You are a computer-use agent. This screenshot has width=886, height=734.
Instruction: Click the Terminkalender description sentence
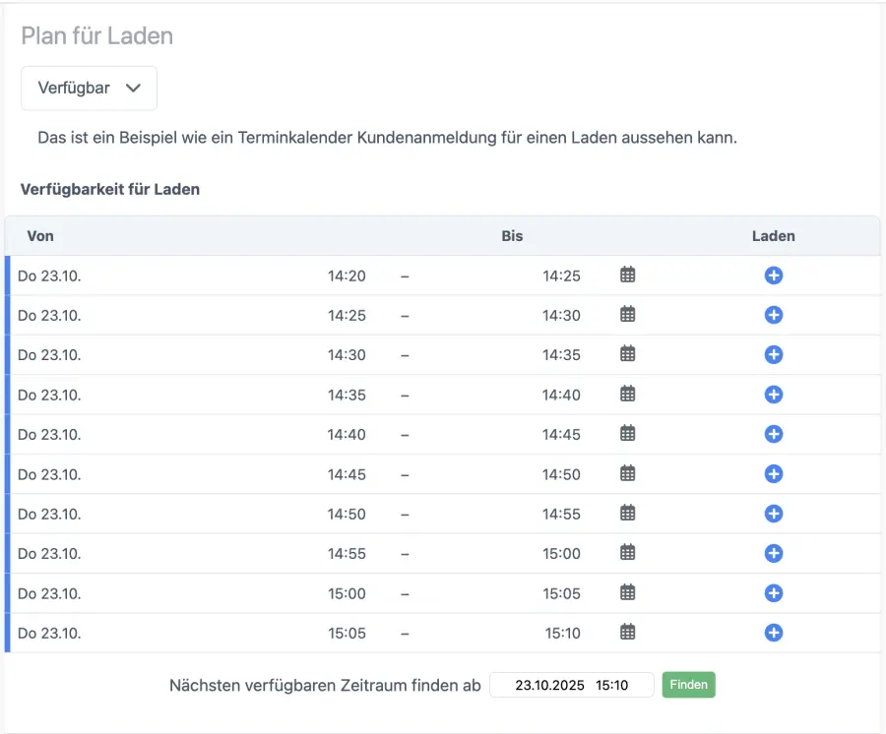[x=387, y=138]
